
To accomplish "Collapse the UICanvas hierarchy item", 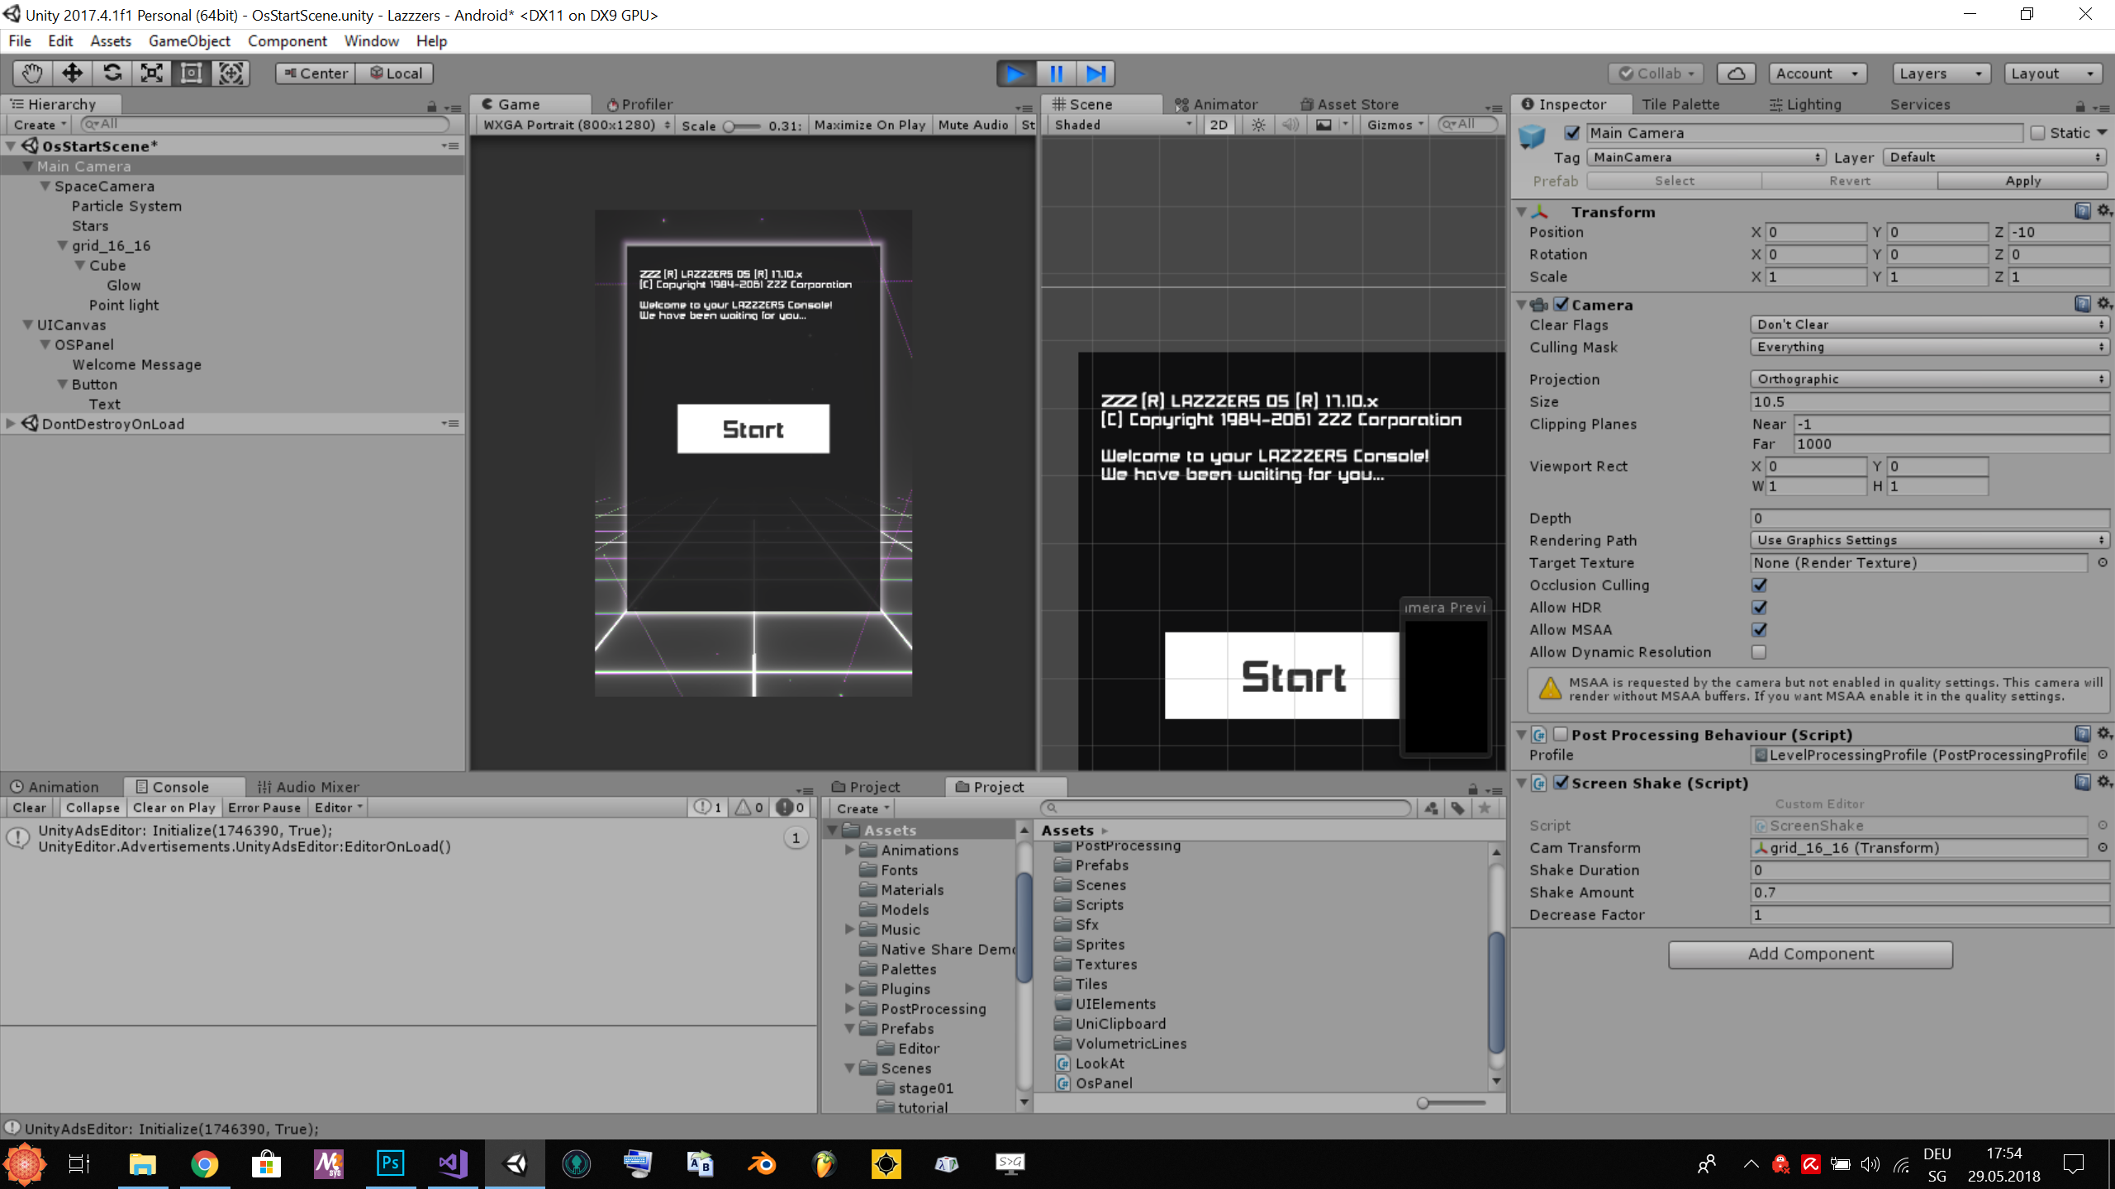I will pos(27,325).
